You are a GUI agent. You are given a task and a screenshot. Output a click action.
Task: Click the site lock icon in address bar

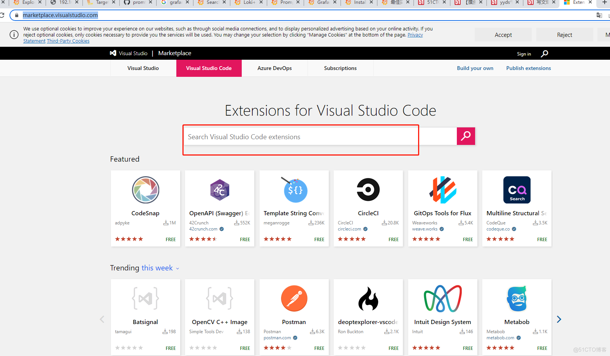tap(17, 15)
